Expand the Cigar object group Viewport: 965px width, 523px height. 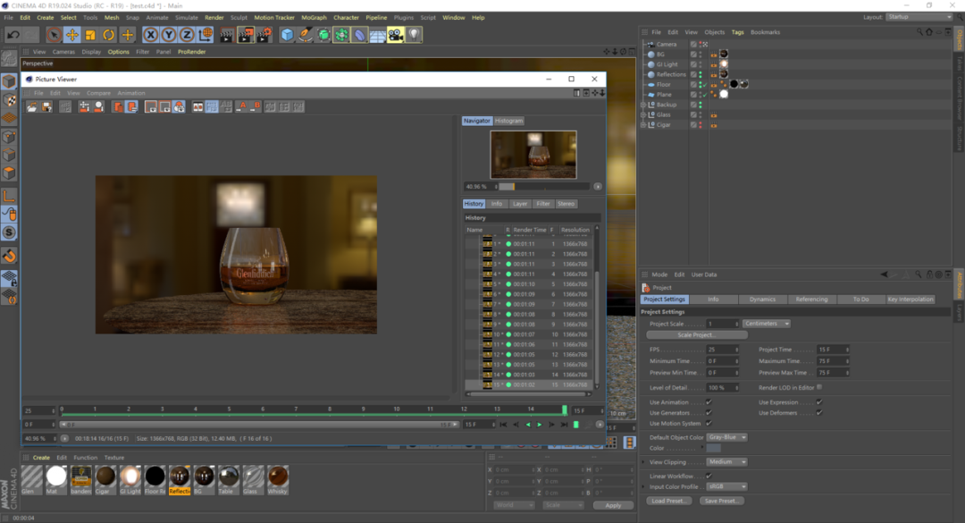[643, 125]
